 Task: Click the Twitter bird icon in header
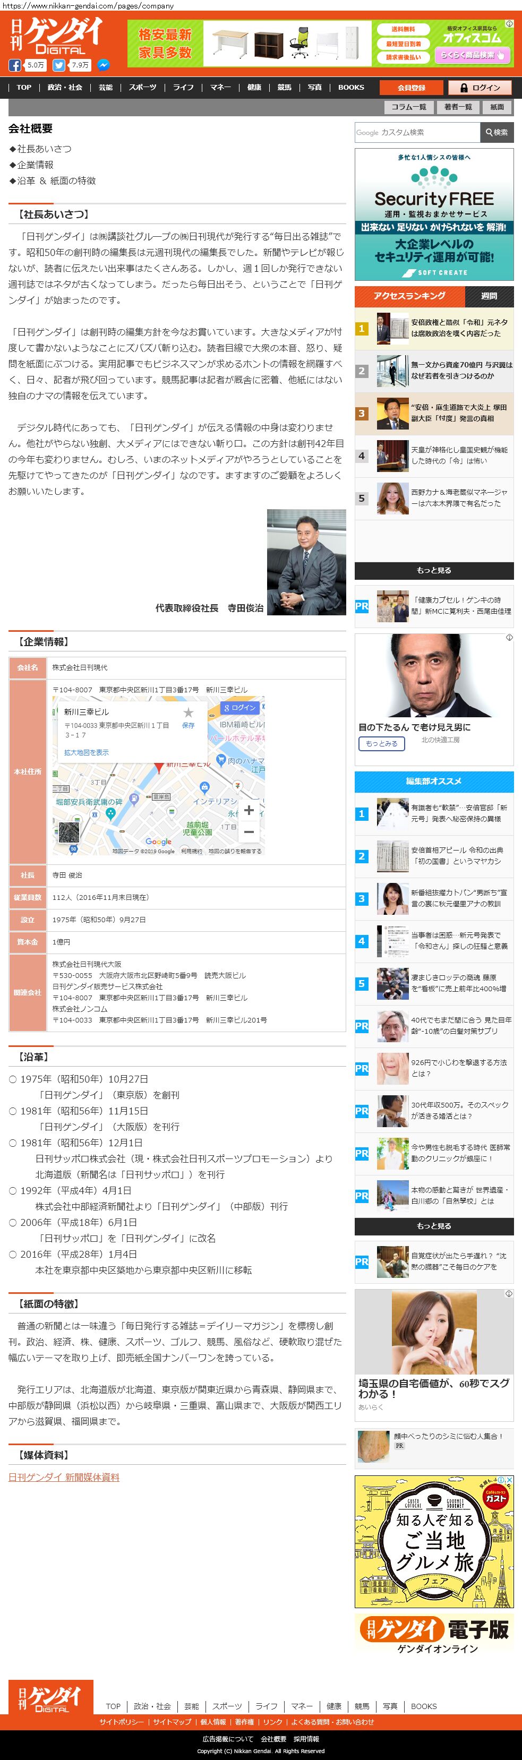[59, 66]
